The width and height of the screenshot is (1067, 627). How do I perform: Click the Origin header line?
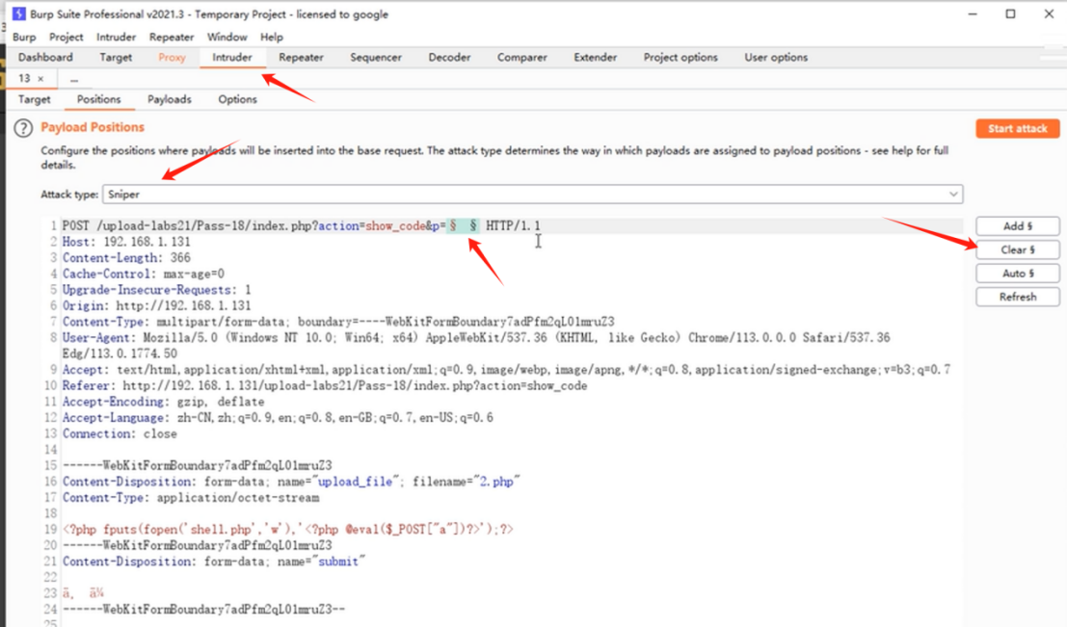pos(156,306)
